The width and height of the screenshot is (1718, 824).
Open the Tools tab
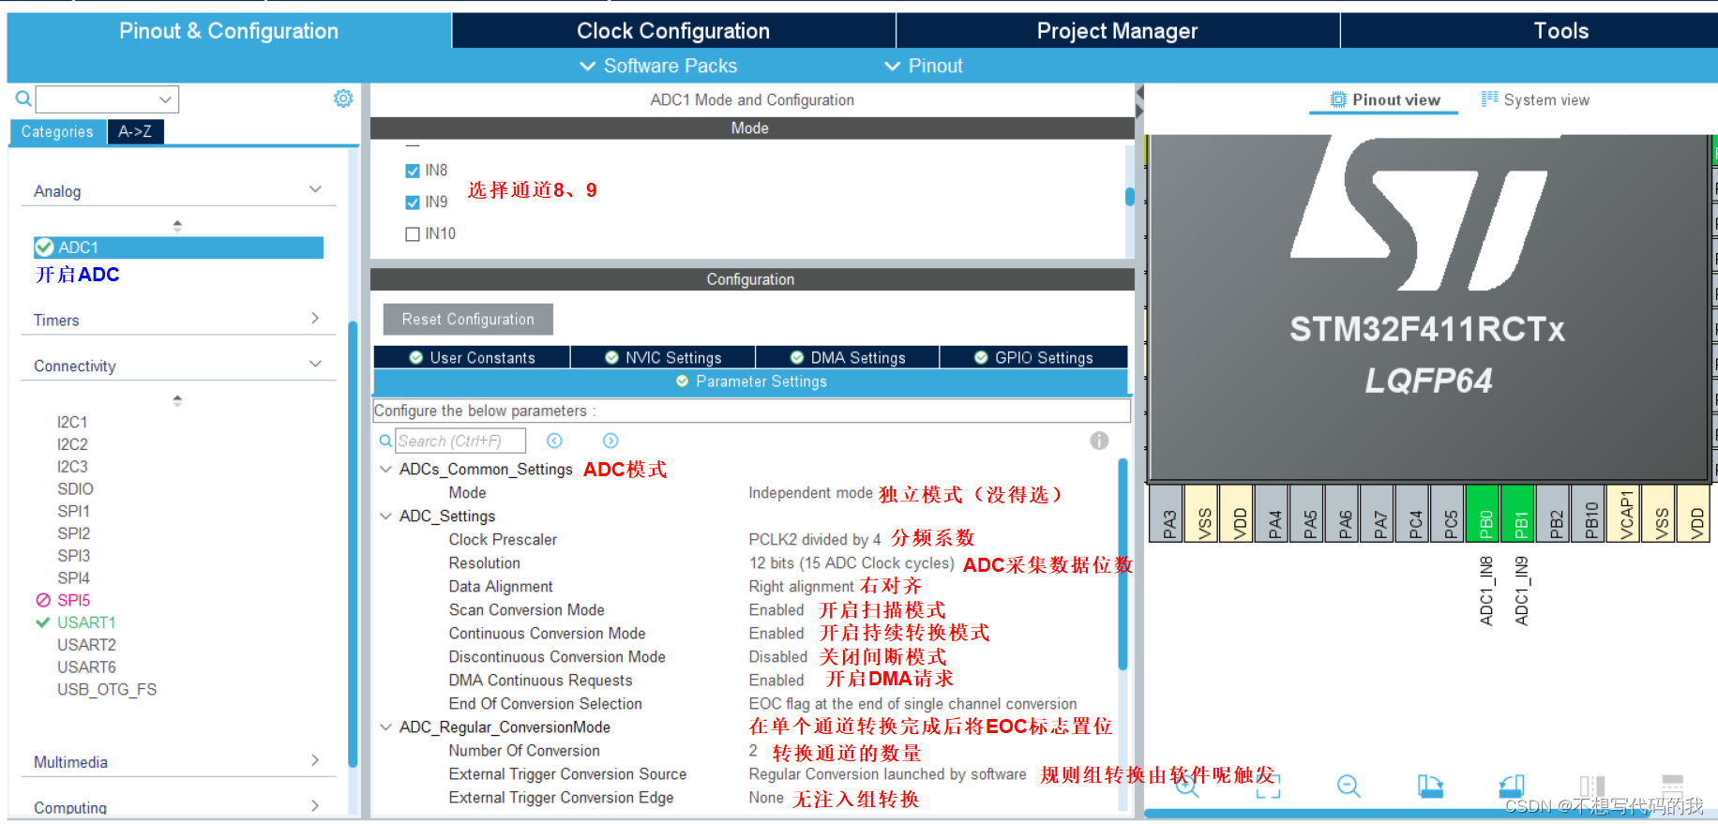point(1560,30)
